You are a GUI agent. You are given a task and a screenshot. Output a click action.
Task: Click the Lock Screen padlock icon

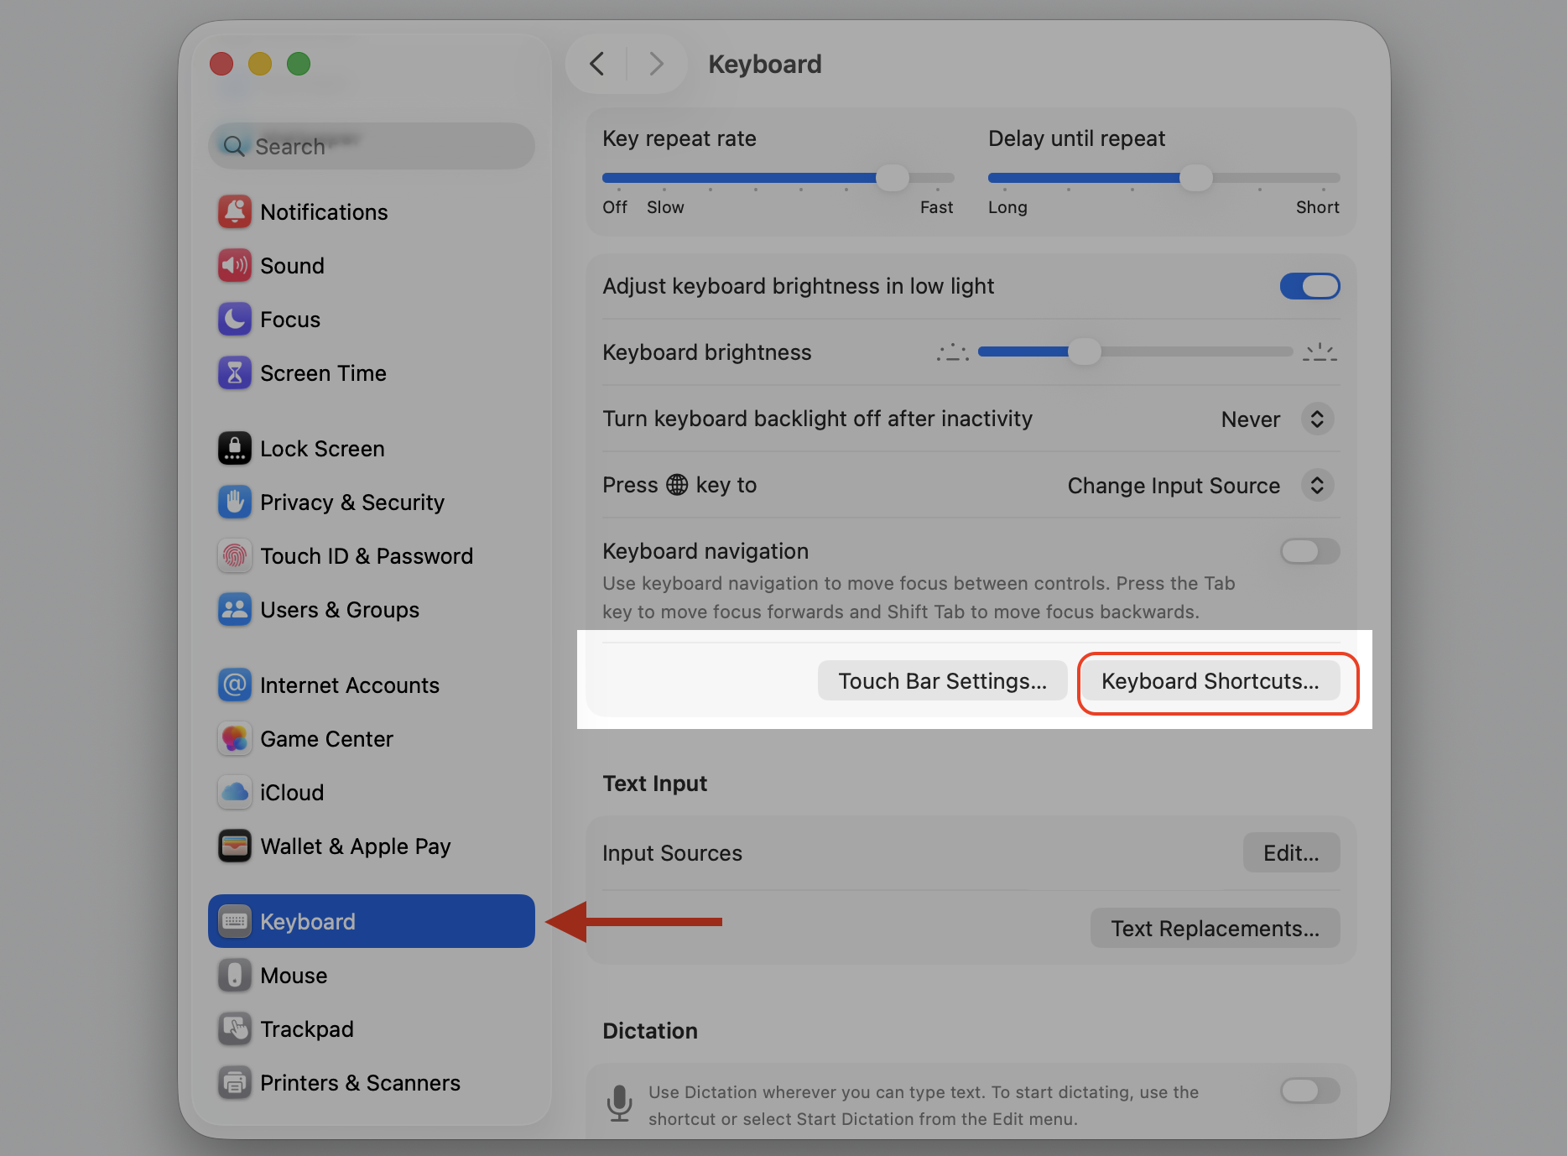pyautogui.click(x=235, y=449)
